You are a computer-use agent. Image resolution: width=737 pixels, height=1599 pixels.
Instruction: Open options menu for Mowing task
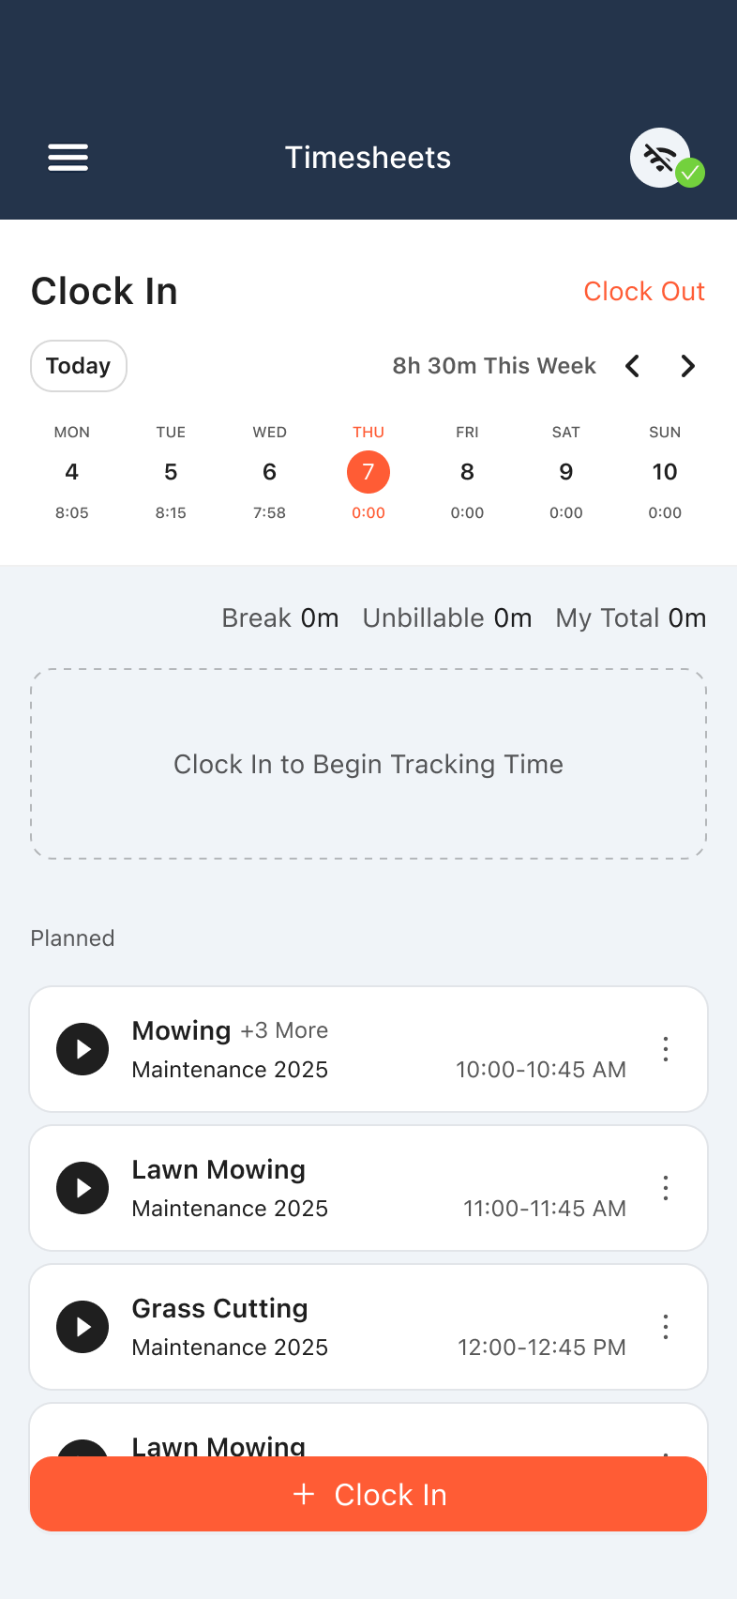click(666, 1049)
